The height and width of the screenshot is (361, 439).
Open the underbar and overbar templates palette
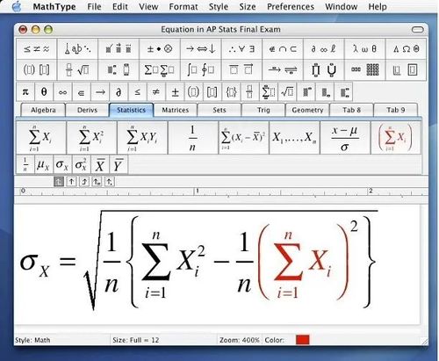(241, 69)
